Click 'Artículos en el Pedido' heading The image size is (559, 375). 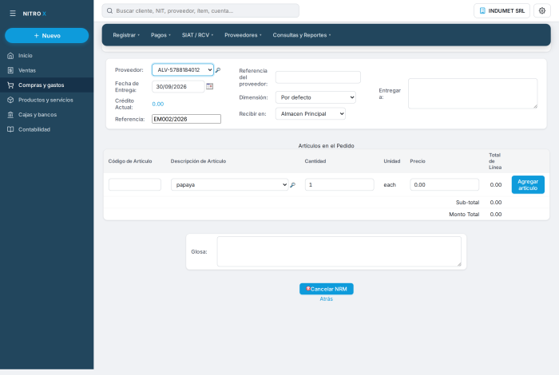(326, 146)
